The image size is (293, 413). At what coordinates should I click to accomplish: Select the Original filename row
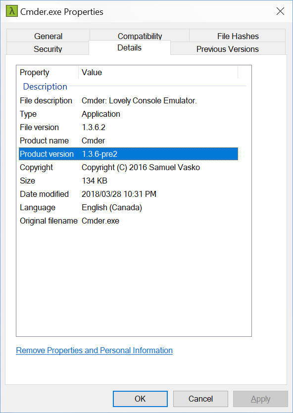coord(128,221)
